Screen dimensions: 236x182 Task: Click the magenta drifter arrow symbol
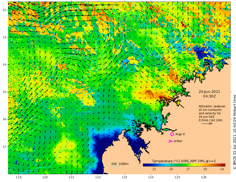click(x=170, y=141)
